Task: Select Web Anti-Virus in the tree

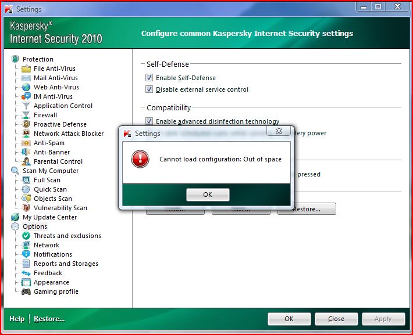Action: pos(56,87)
